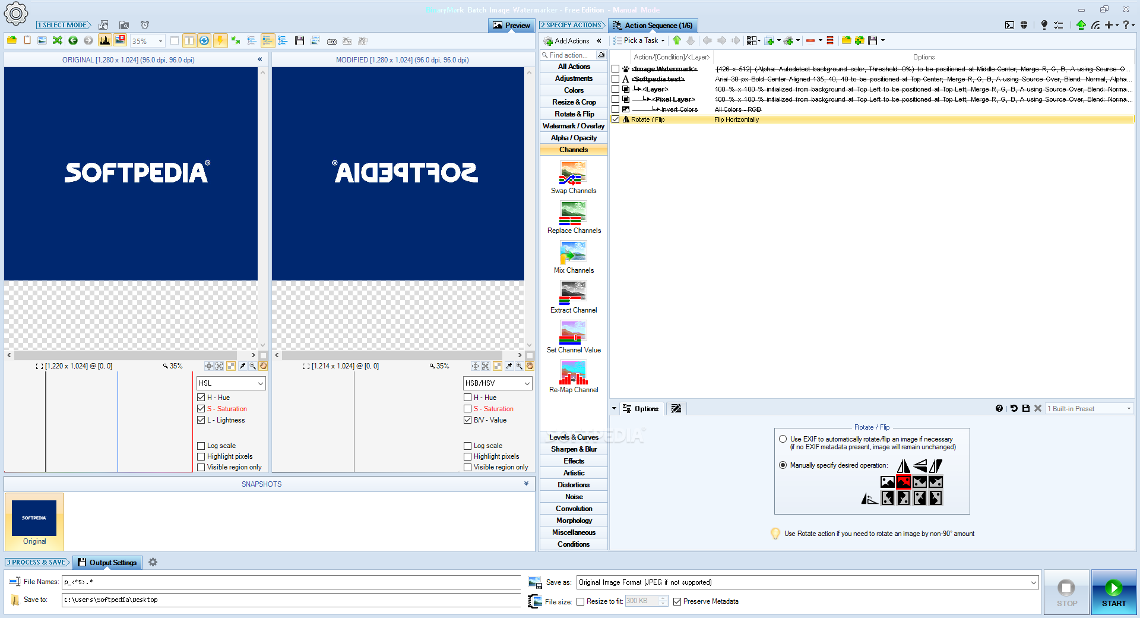
Task: Open the Built-in Preset dropdown
Action: pos(1090,408)
